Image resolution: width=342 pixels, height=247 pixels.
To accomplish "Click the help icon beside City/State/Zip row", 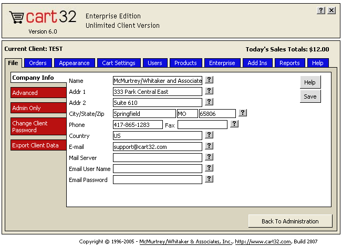I will coord(243,113).
